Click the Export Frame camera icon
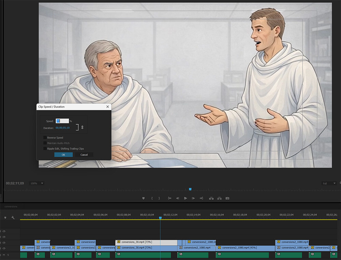 pyautogui.click(x=227, y=198)
